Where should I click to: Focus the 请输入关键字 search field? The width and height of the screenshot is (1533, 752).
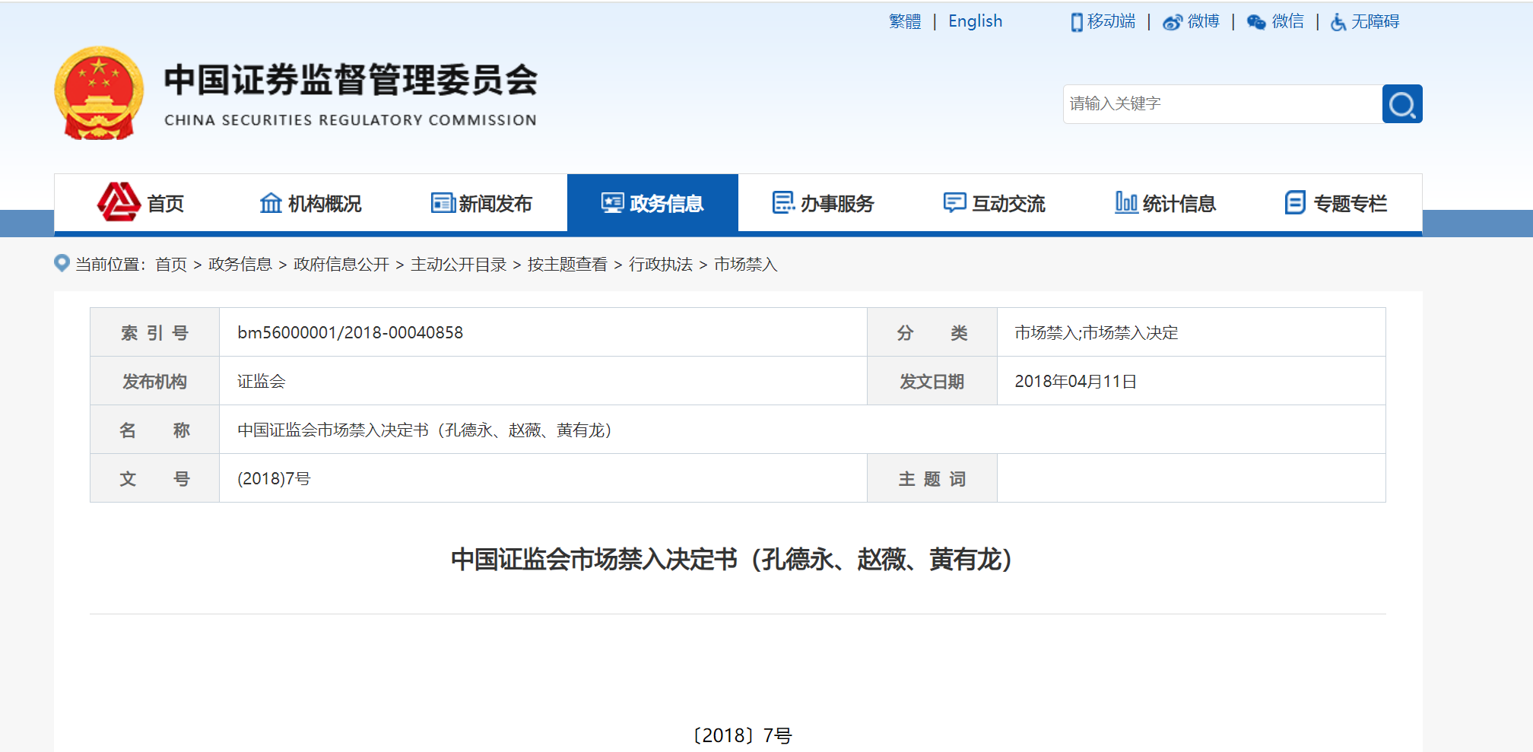coord(1223,104)
